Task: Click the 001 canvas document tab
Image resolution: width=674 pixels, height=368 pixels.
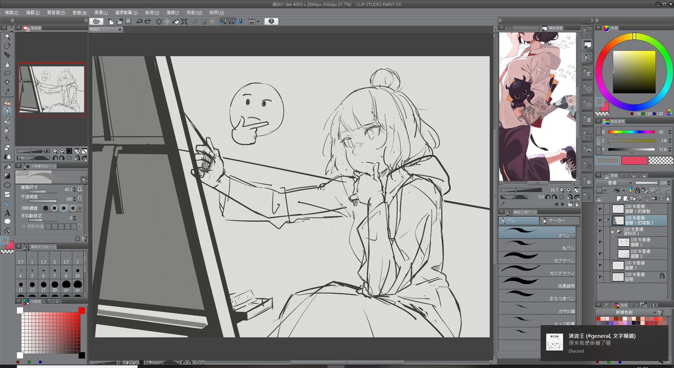Action: [x=105, y=29]
